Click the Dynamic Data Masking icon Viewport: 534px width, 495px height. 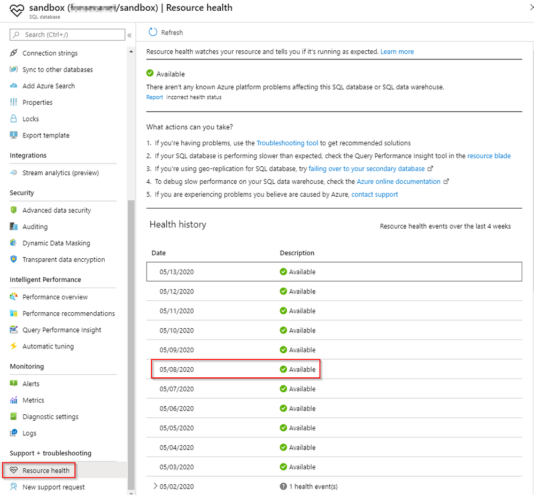14,243
